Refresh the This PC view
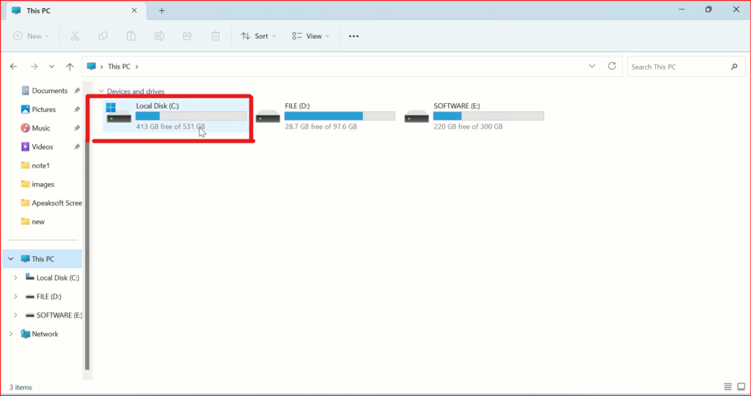The width and height of the screenshot is (751, 396). [x=612, y=66]
